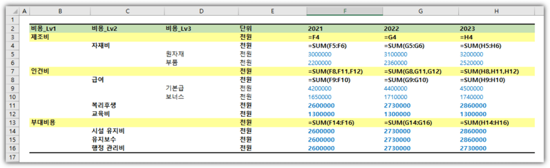This screenshot has height=168, width=550.
Task: Select the 복리후생 cell
Action: [128, 105]
